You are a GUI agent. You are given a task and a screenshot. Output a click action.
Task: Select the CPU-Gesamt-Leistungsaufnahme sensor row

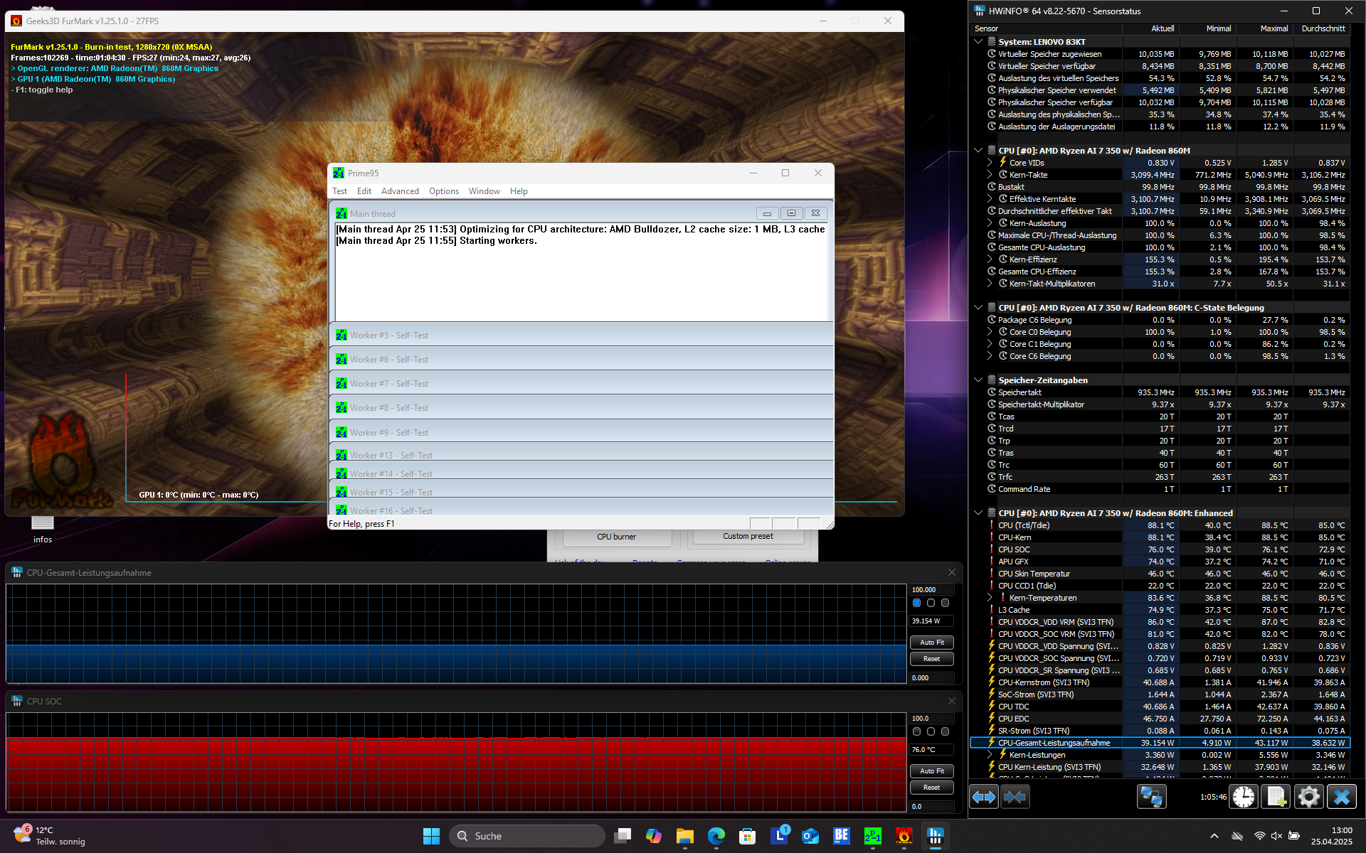(x=1160, y=743)
